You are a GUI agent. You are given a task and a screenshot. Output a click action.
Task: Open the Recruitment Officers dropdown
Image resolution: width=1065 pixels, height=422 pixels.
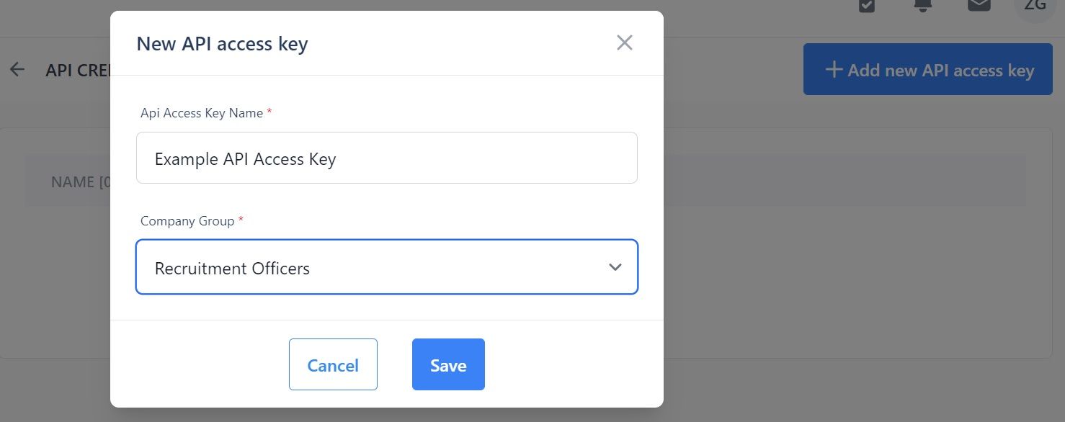pyautogui.click(x=387, y=267)
